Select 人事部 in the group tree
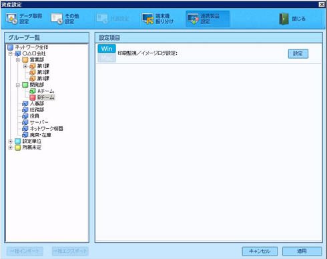The image size is (327, 259). pos(37,103)
